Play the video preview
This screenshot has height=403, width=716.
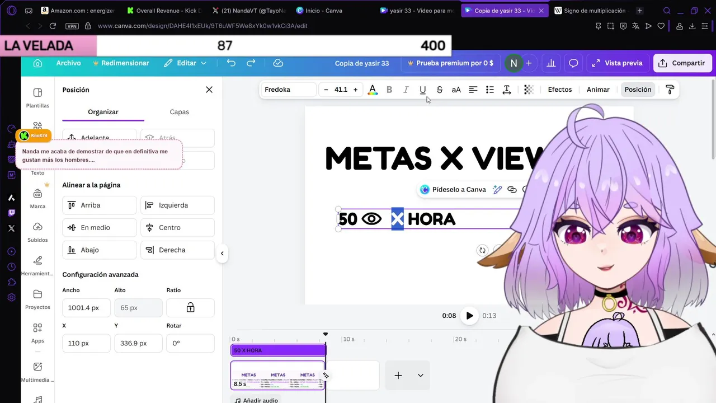(469, 316)
